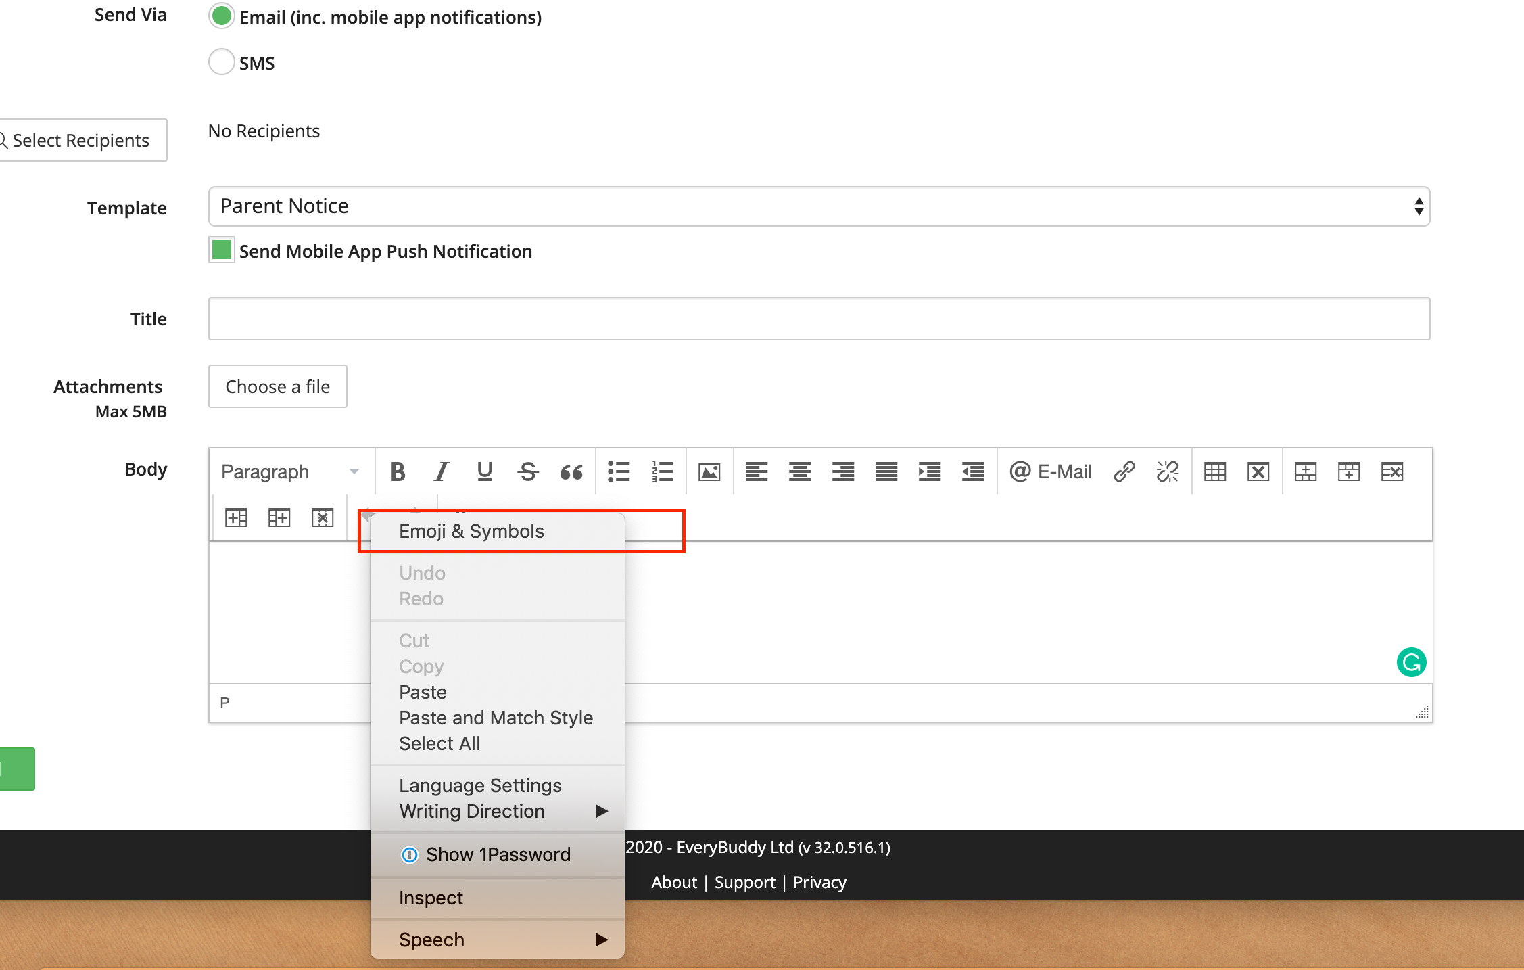Apply strikethrough text formatting
The width and height of the screenshot is (1524, 970).
pyautogui.click(x=527, y=471)
